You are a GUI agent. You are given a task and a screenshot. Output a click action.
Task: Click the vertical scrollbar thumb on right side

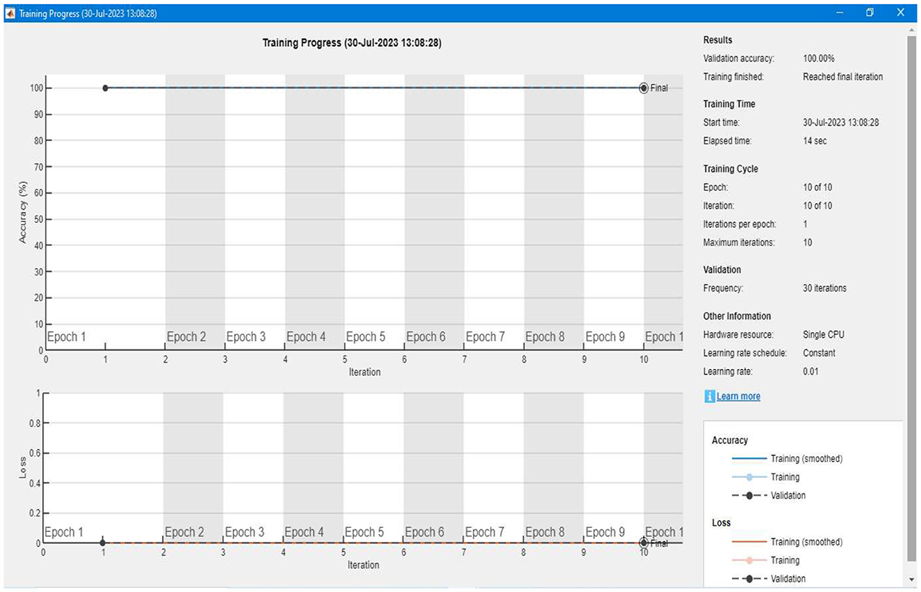coord(911,299)
